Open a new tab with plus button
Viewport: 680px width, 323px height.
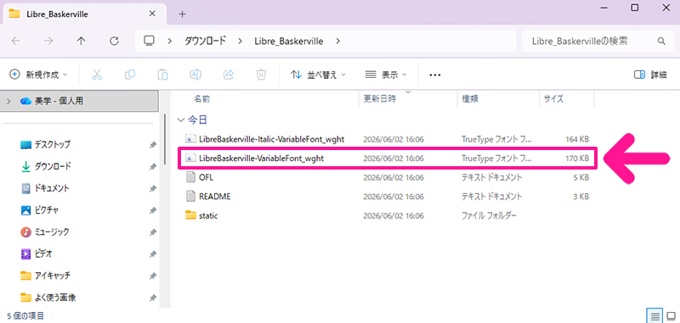click(x=183, y=14)
